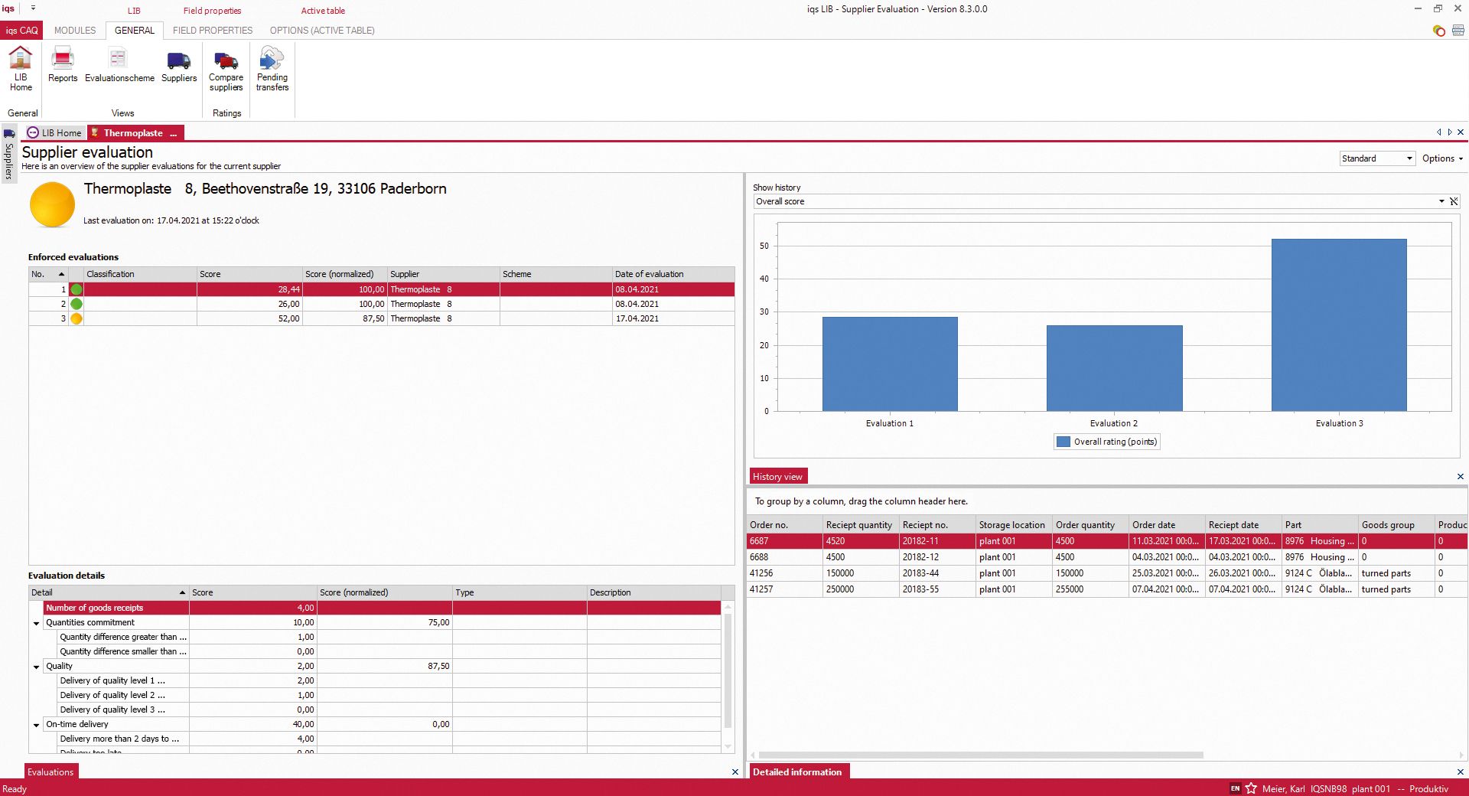Image resolution: width=1469 pixels, height=796 pixels.
Task: Click green classification circle in evaluation 2
Action: [x=77, y=304]
